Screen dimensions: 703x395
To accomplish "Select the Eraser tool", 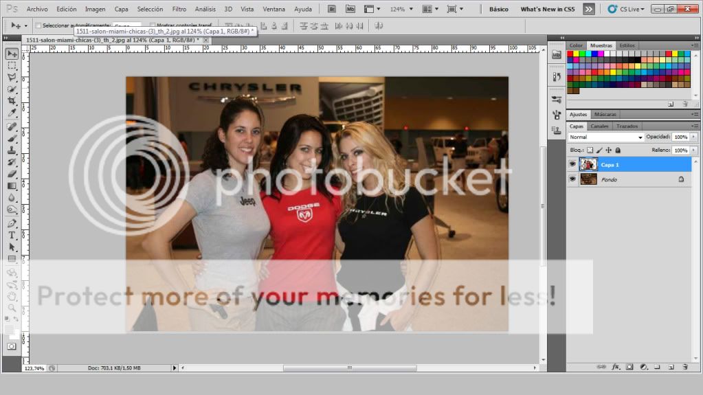I will click(12, 174).
